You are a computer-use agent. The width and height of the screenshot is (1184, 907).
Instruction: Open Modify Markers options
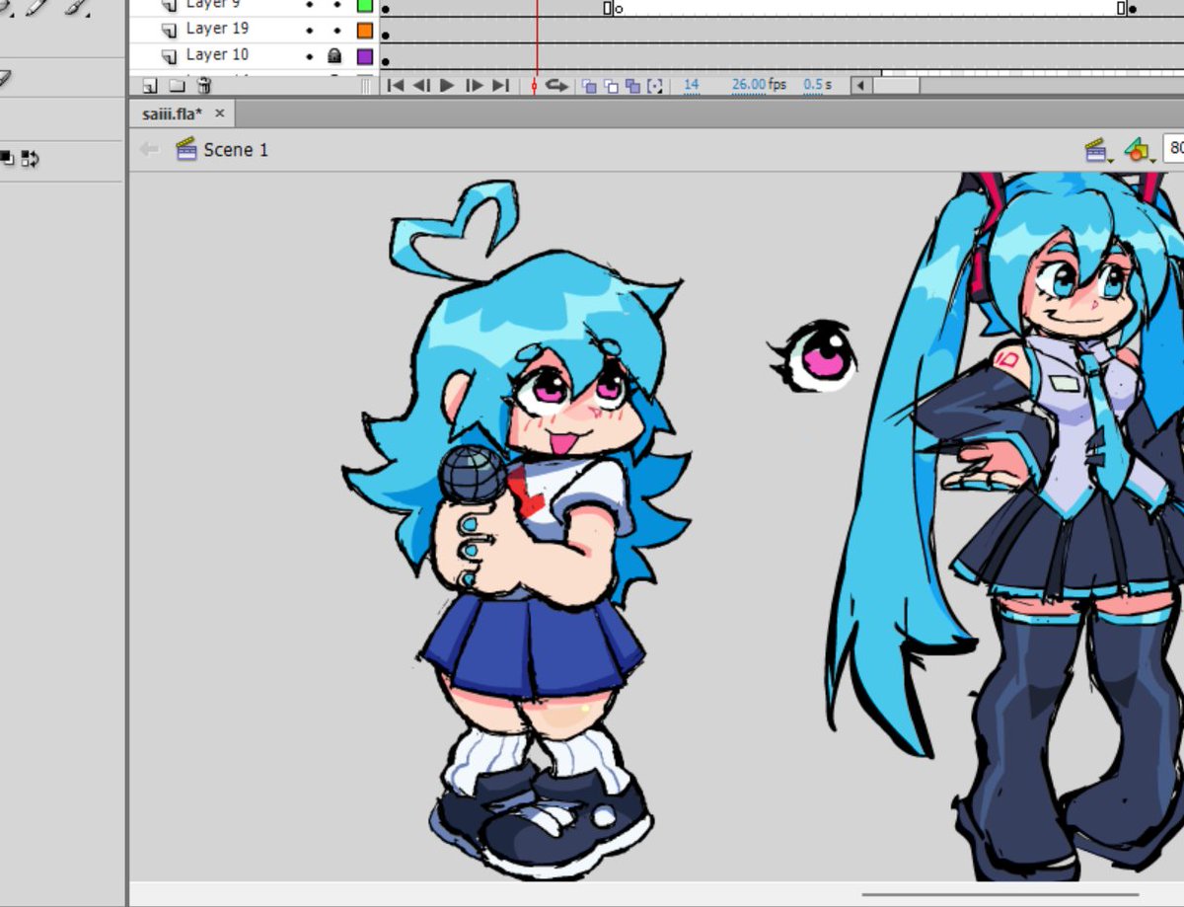[655, 86]
